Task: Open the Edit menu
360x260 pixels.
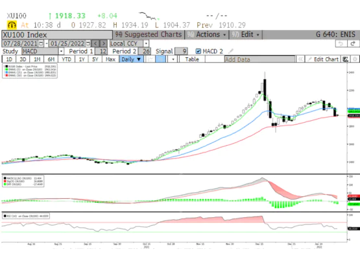Action: click(246, 34)
